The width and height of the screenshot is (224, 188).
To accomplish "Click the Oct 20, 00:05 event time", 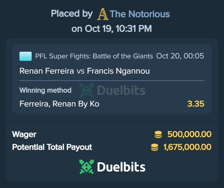I will pyautogui.click(x=180, y=56).
